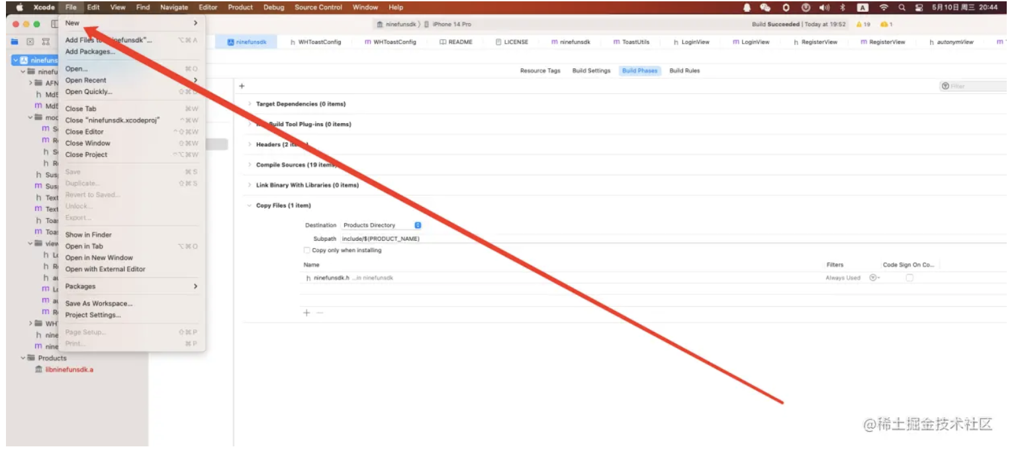Click the iPhone 14 Pro device icon
This screenshot has width=1018, height=451.
click(427, 24)
